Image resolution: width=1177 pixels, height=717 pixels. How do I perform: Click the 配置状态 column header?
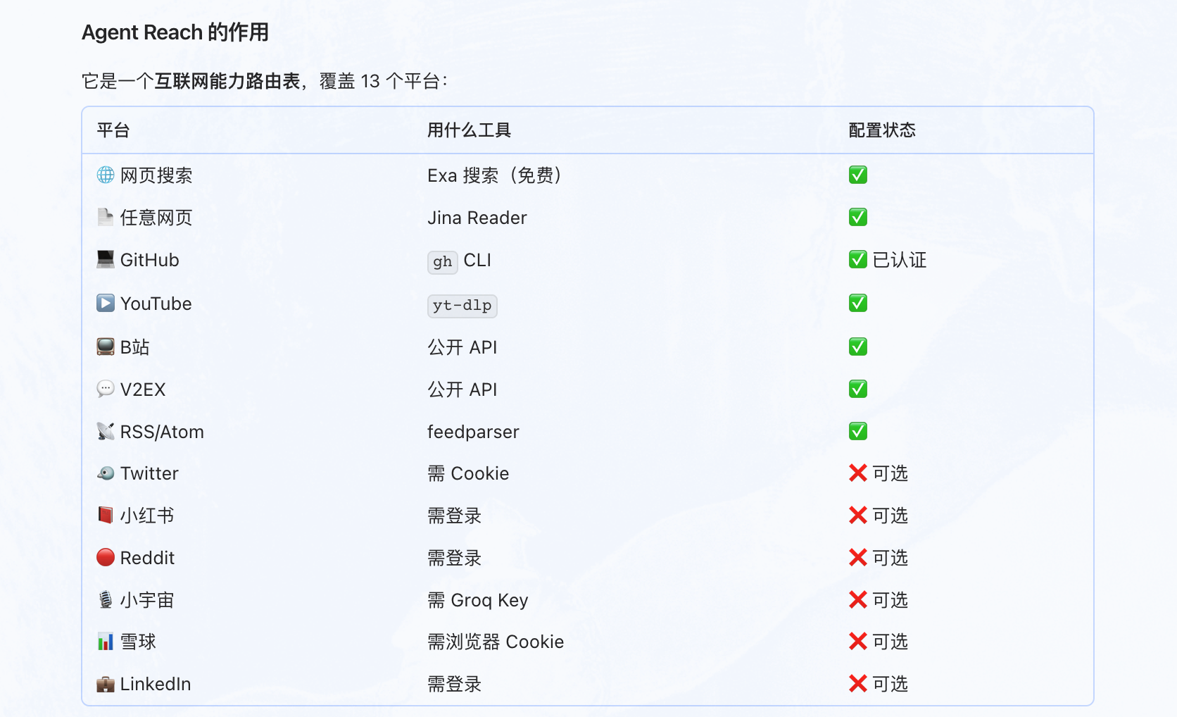tap(882, 130)
